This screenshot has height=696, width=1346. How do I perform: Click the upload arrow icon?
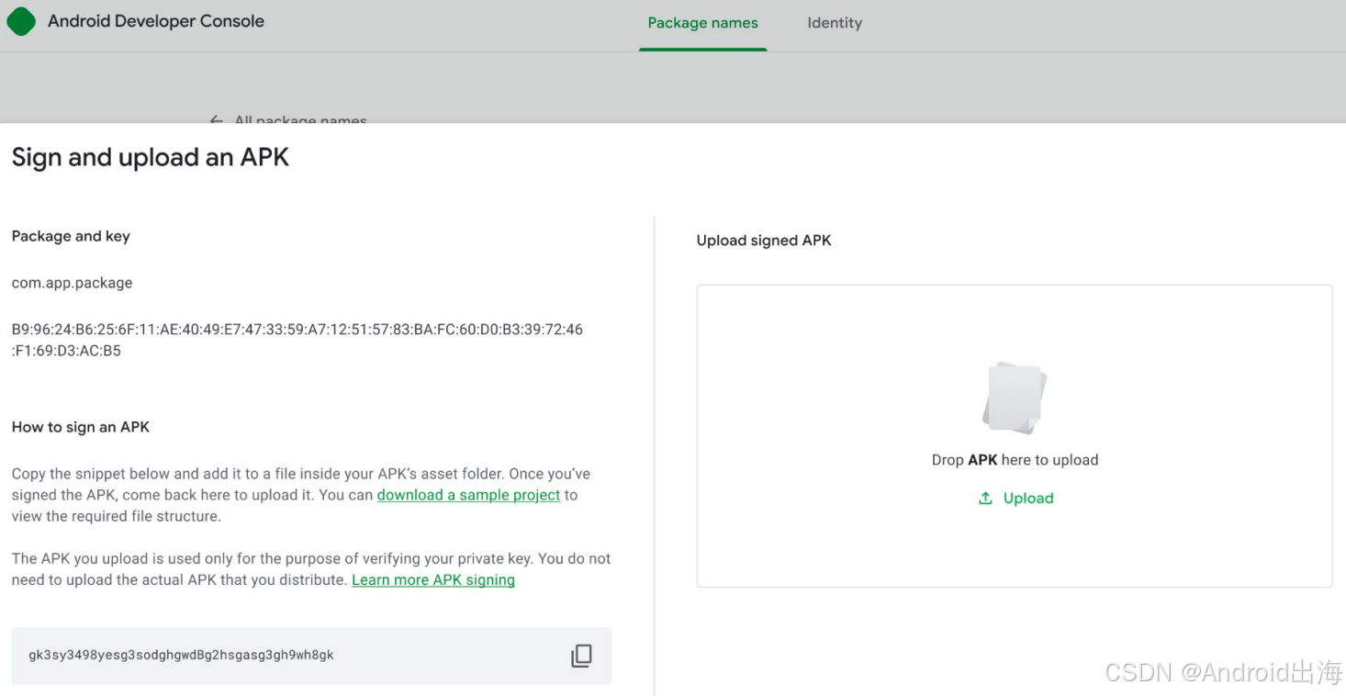point(985,499)
